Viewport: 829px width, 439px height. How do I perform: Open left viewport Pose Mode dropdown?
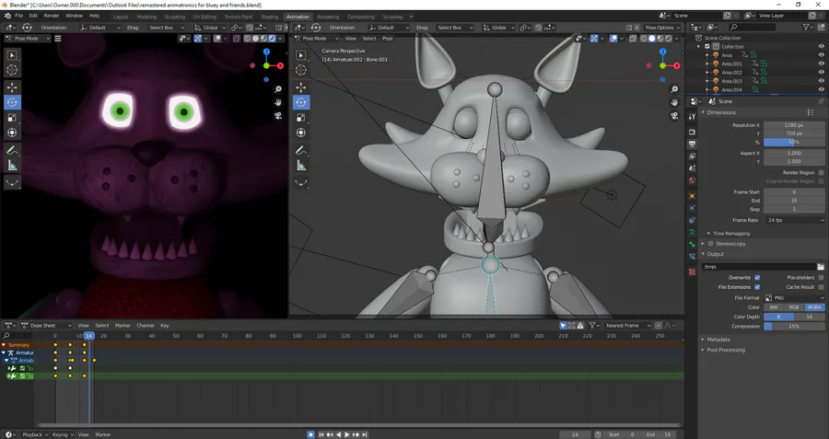point(28,38)
